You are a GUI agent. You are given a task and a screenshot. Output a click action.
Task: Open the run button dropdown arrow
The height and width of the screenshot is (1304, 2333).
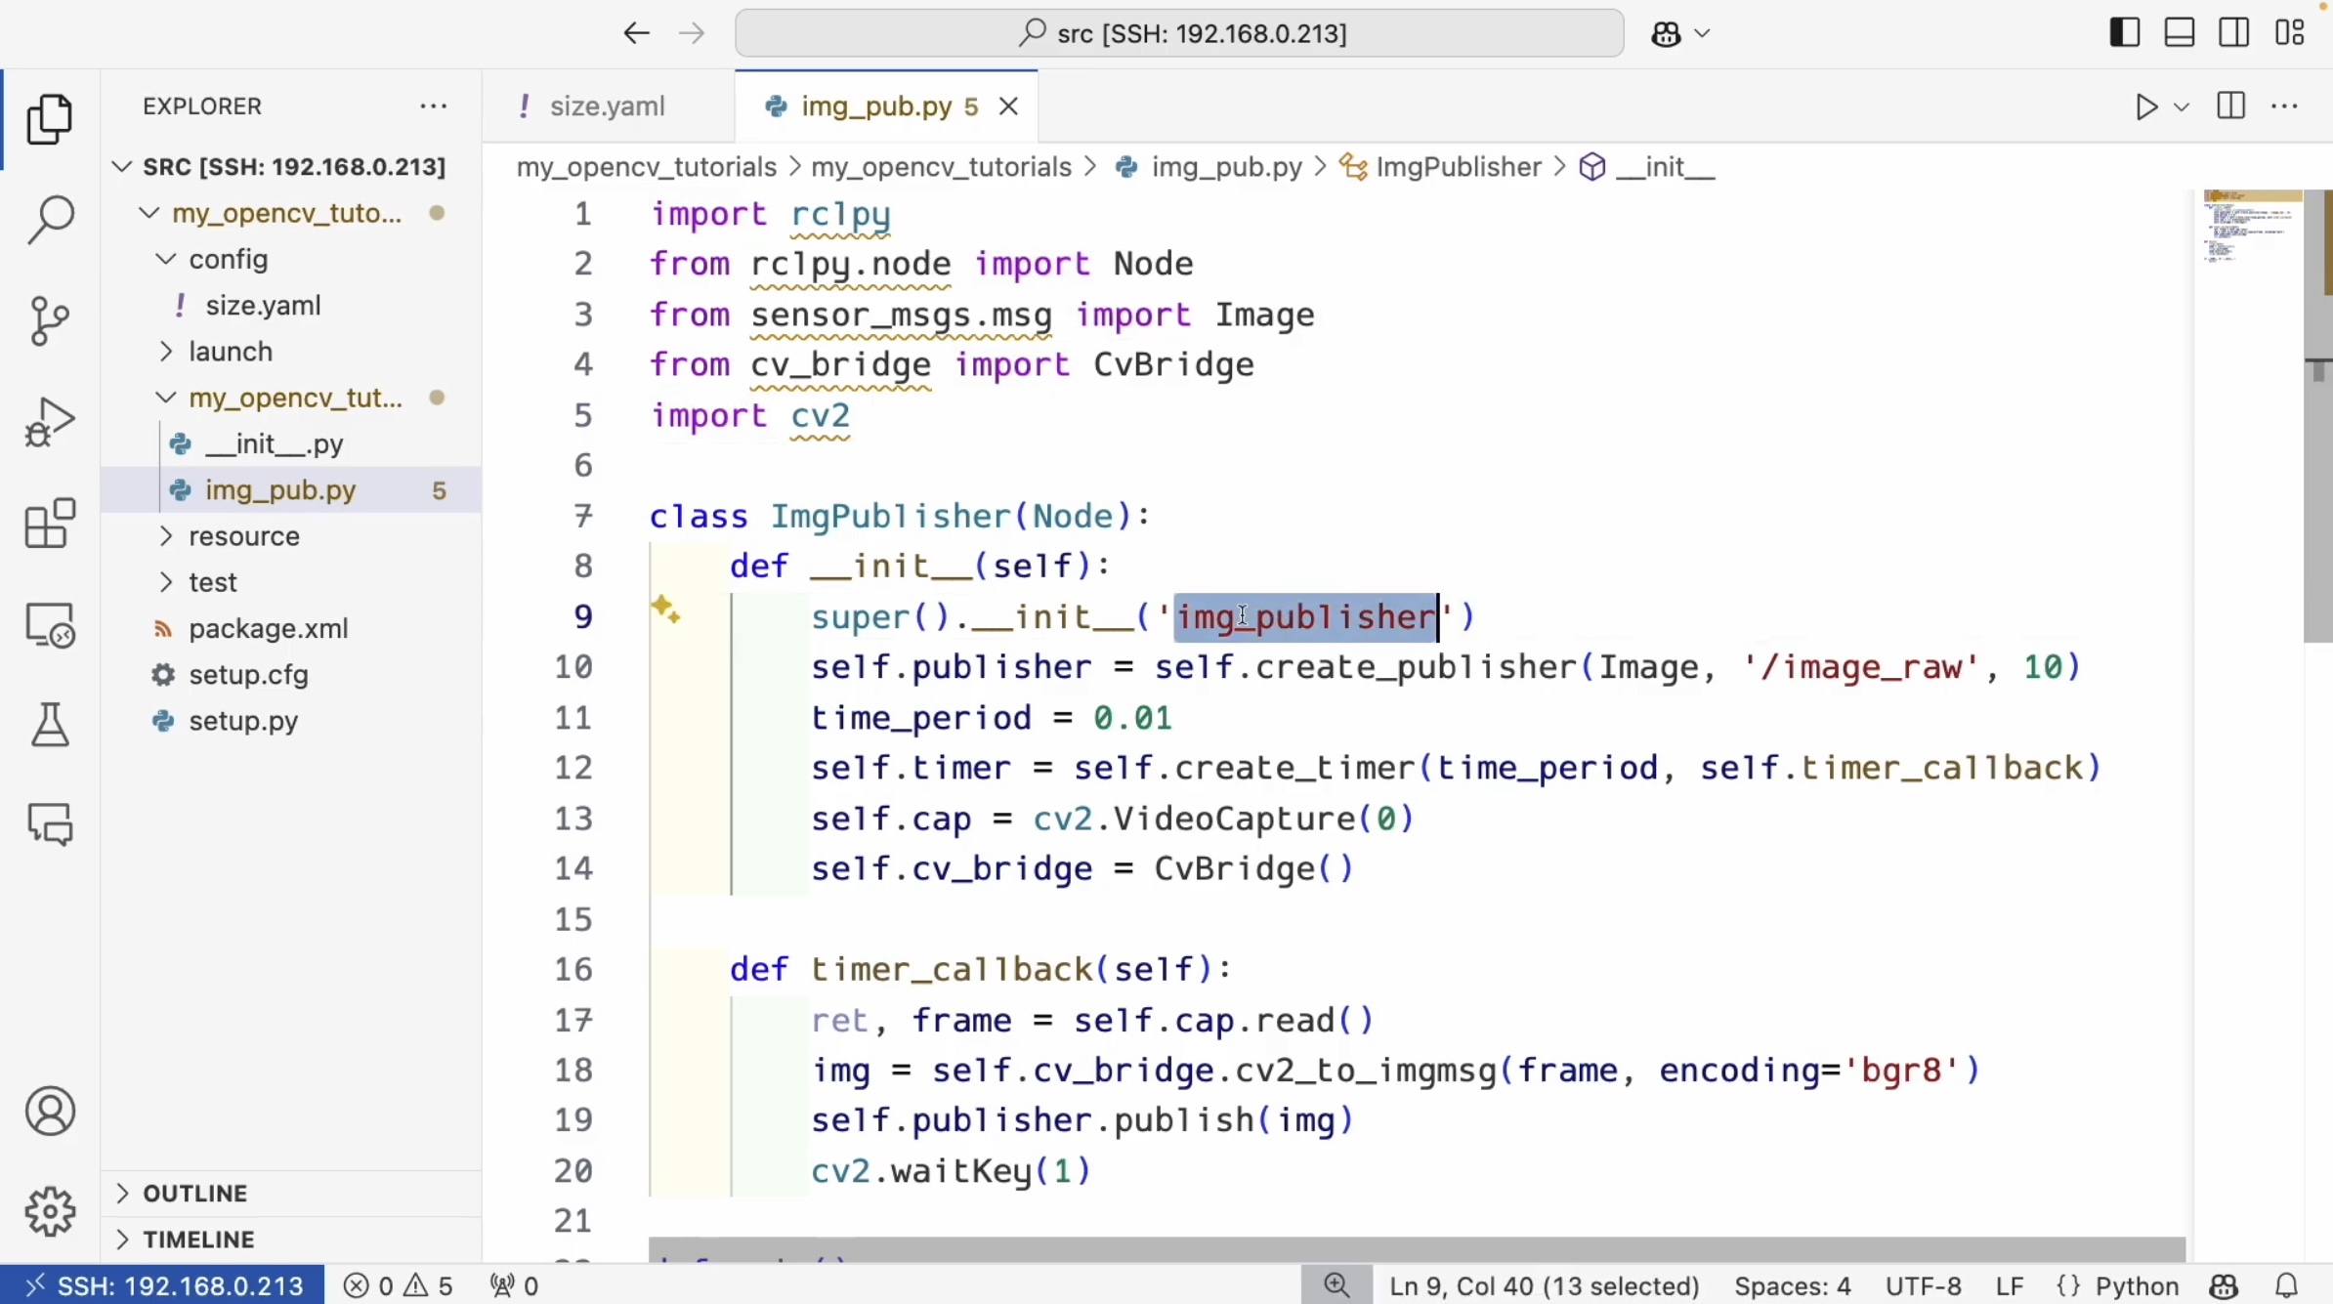tap(2182, 106)
